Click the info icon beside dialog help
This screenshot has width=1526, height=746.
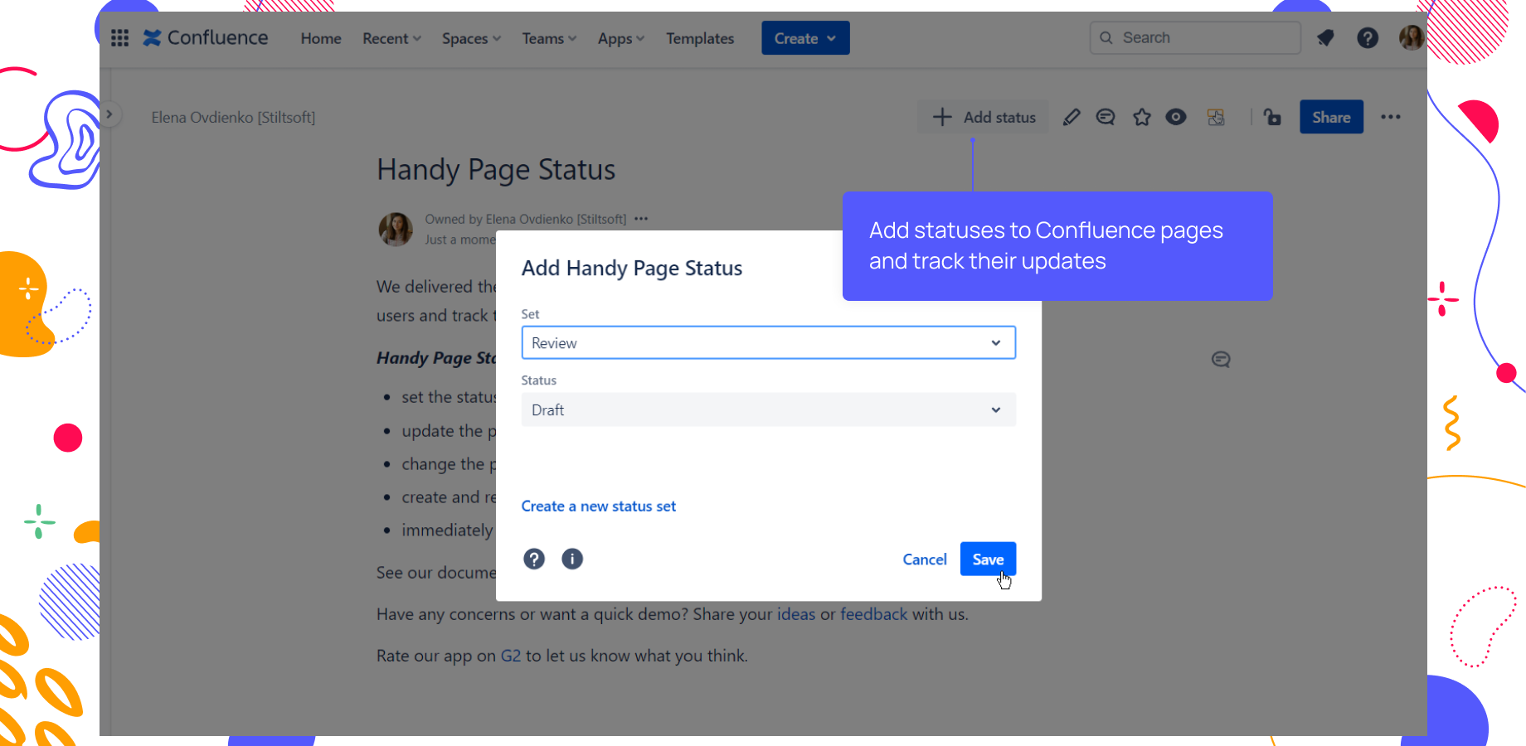(572, 559)
